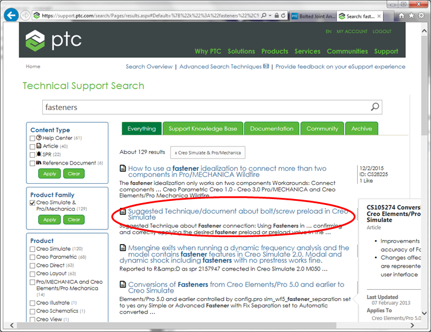Open the Community results tab
The height and width of the screenshot is (332, 431).
click(x=322, y=129)
